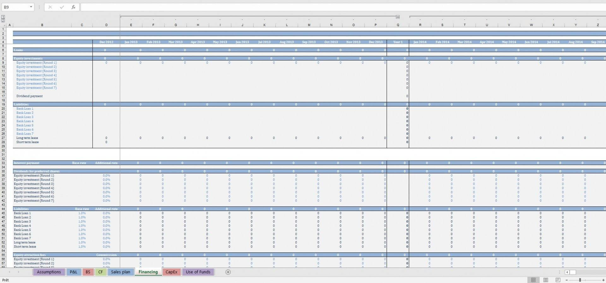
Task: Select outline level 2 button
Action: pyautogui.click(x=3, y=20)
